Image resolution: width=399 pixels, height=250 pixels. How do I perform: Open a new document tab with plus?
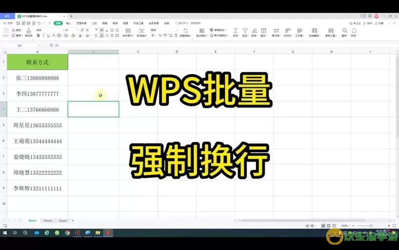(71, 16)
